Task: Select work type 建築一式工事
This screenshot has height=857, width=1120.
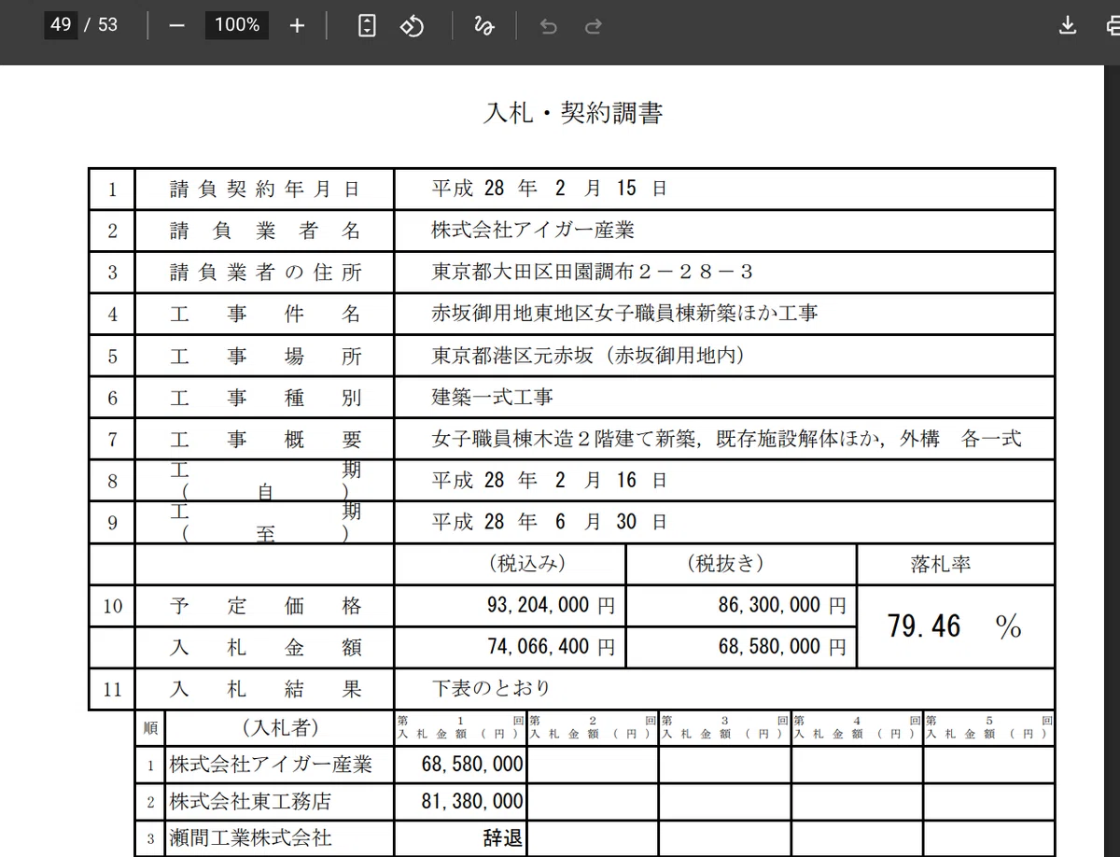Action: (x=492, y=397)
